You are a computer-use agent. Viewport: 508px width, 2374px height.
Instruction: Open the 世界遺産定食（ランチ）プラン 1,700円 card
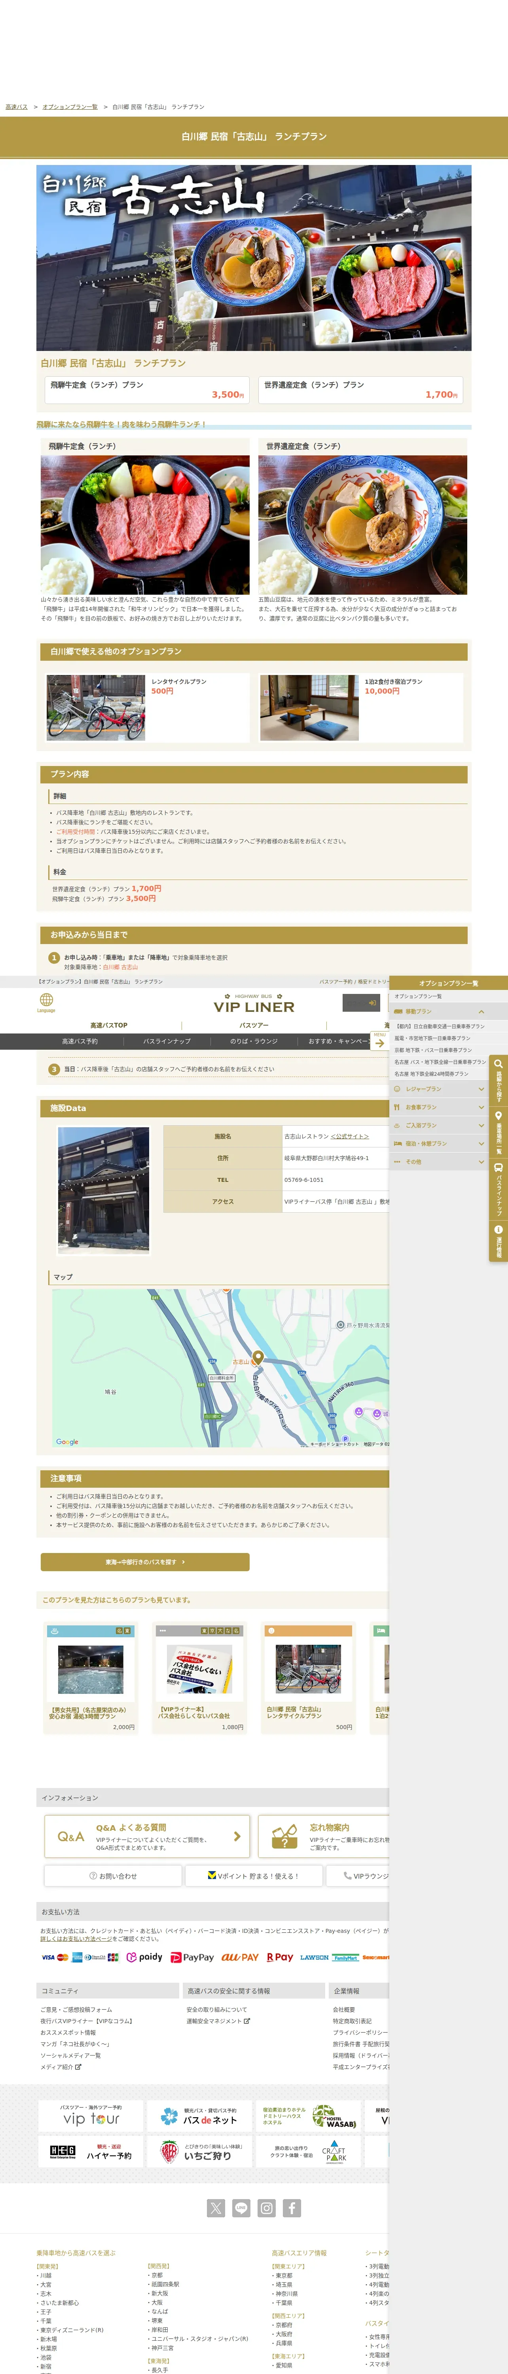(x=360, y=390)
